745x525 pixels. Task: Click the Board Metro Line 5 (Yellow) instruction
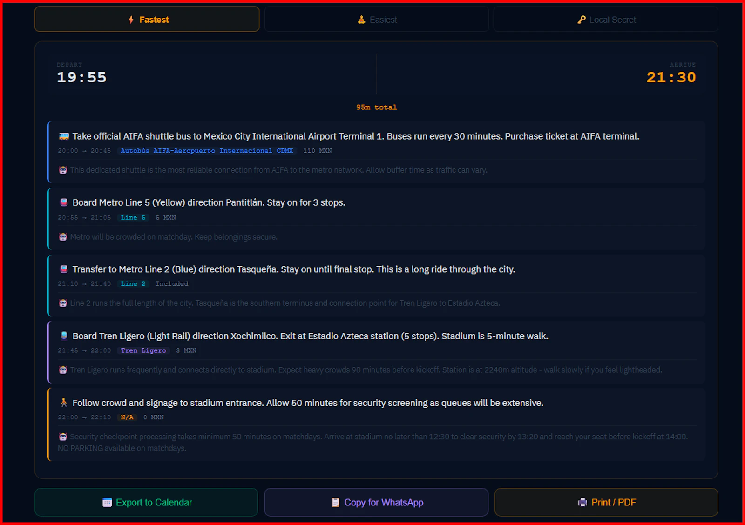coord(209,202)
